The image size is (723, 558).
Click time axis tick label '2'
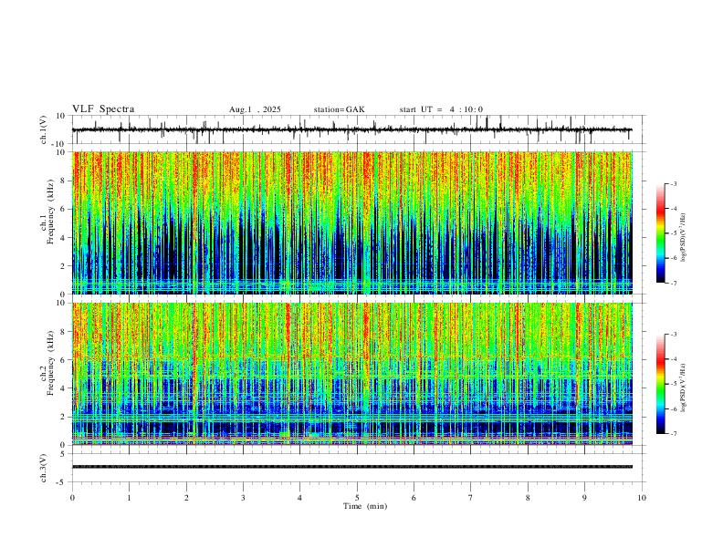click(x=186, y=498)
